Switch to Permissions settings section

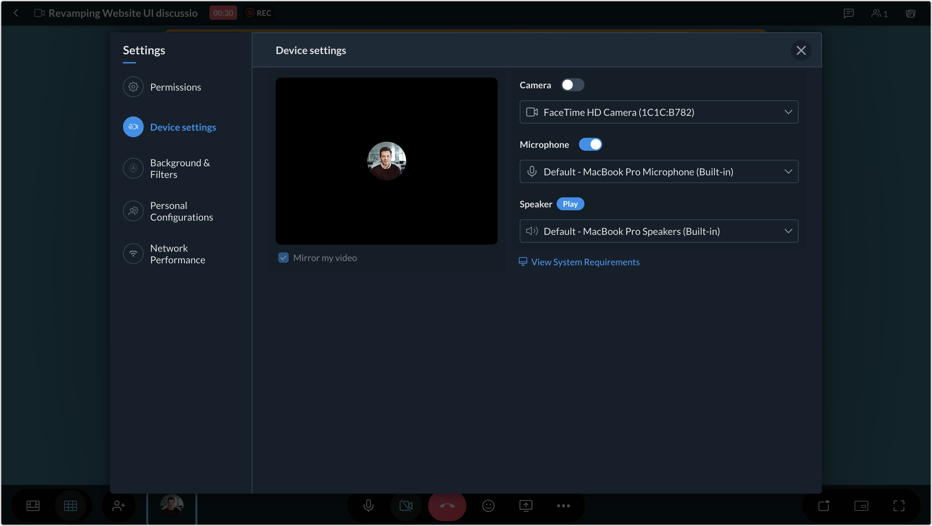pos(175,87)
